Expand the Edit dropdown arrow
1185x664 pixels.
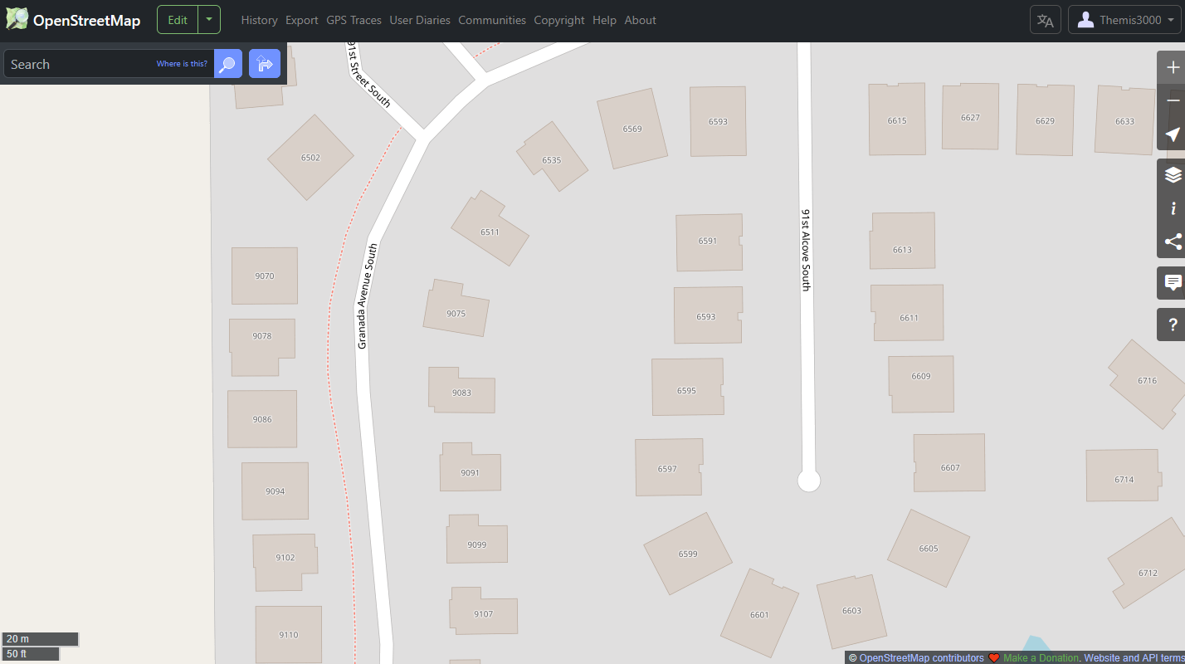point(209,20)
